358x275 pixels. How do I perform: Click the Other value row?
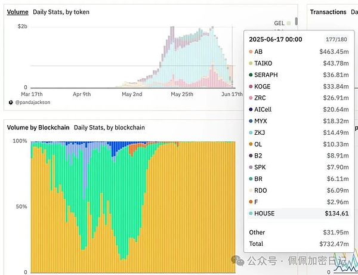coord(298,232)
